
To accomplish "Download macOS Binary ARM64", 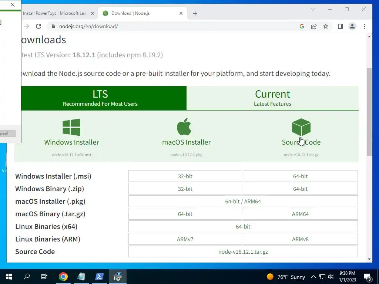I will pyautogui.click(x=300, y=214).
